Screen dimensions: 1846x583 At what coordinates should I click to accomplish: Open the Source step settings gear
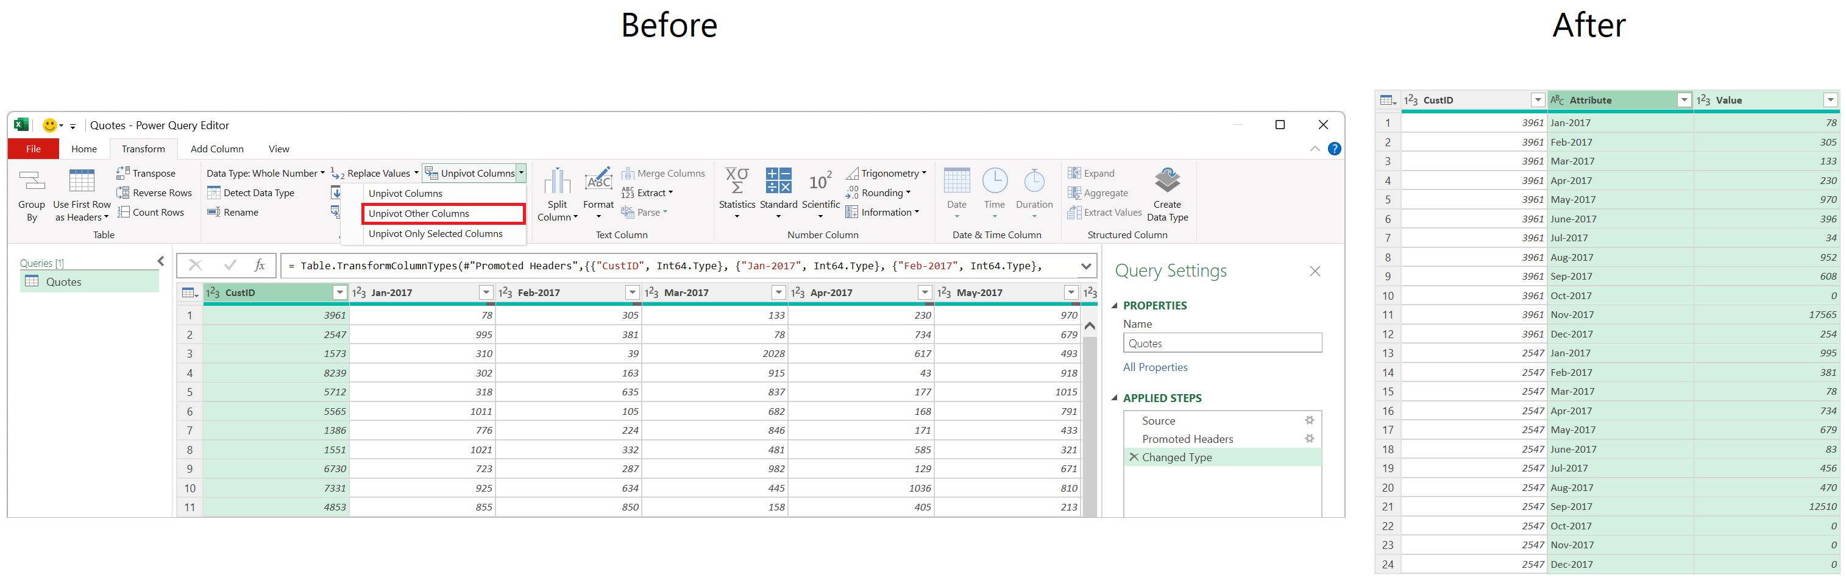pyautogui.click(x=1309, y=420)
